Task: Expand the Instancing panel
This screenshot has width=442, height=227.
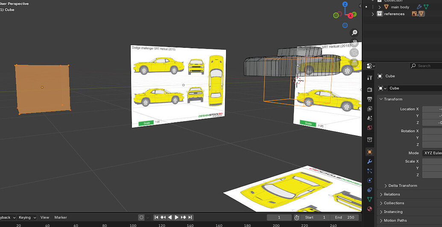Action: tap(381, 212)
